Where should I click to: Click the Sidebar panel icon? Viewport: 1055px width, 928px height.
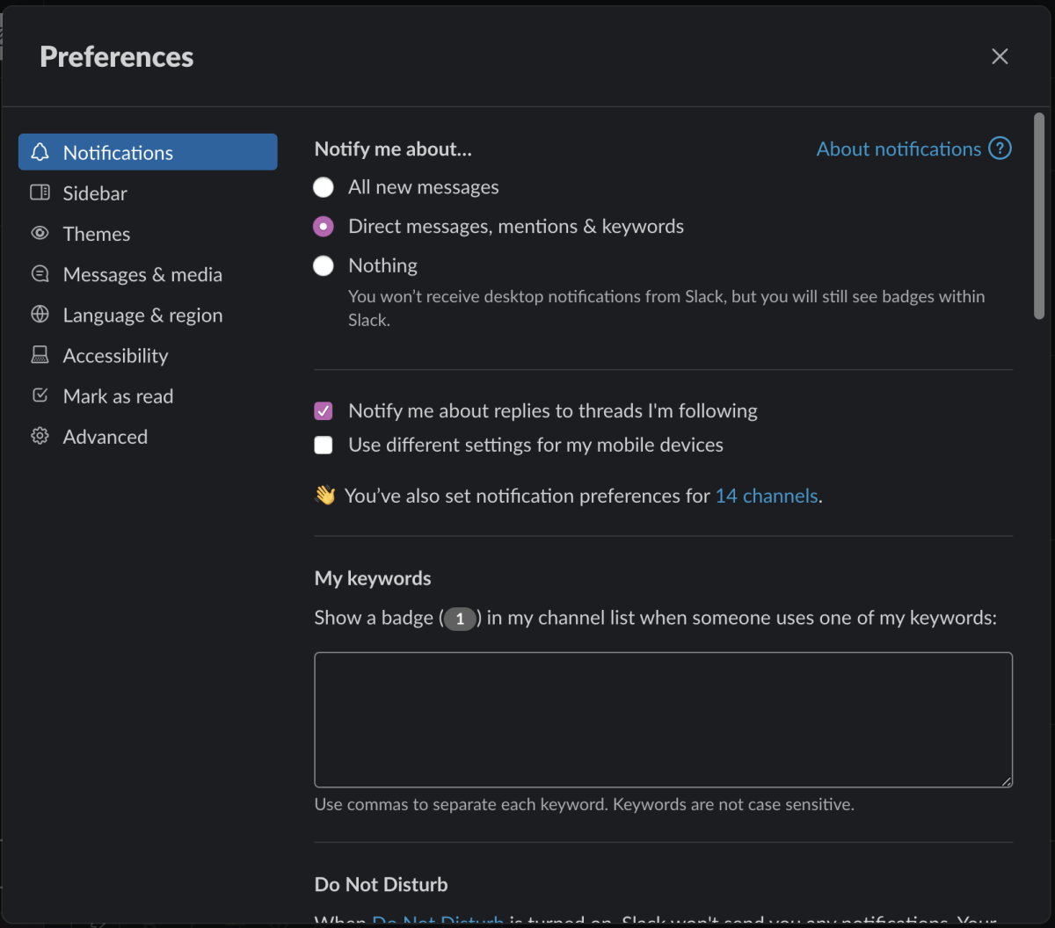(40, 192)
